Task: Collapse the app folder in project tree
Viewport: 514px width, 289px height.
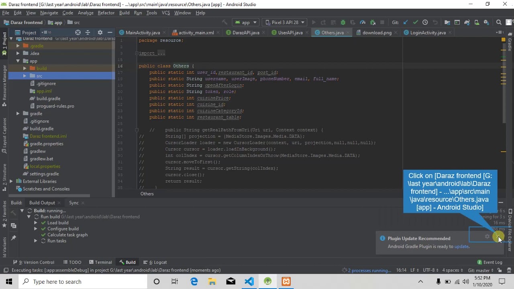Action: (x=18, y=61)
